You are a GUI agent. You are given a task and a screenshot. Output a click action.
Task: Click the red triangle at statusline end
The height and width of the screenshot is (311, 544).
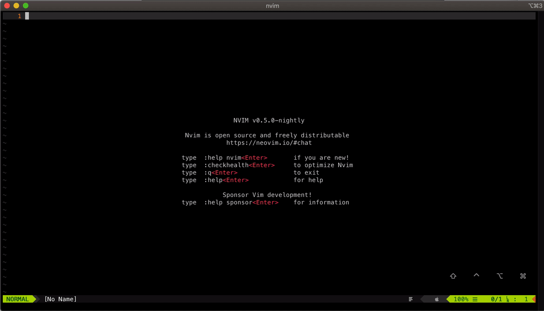(x=534, y=299)
